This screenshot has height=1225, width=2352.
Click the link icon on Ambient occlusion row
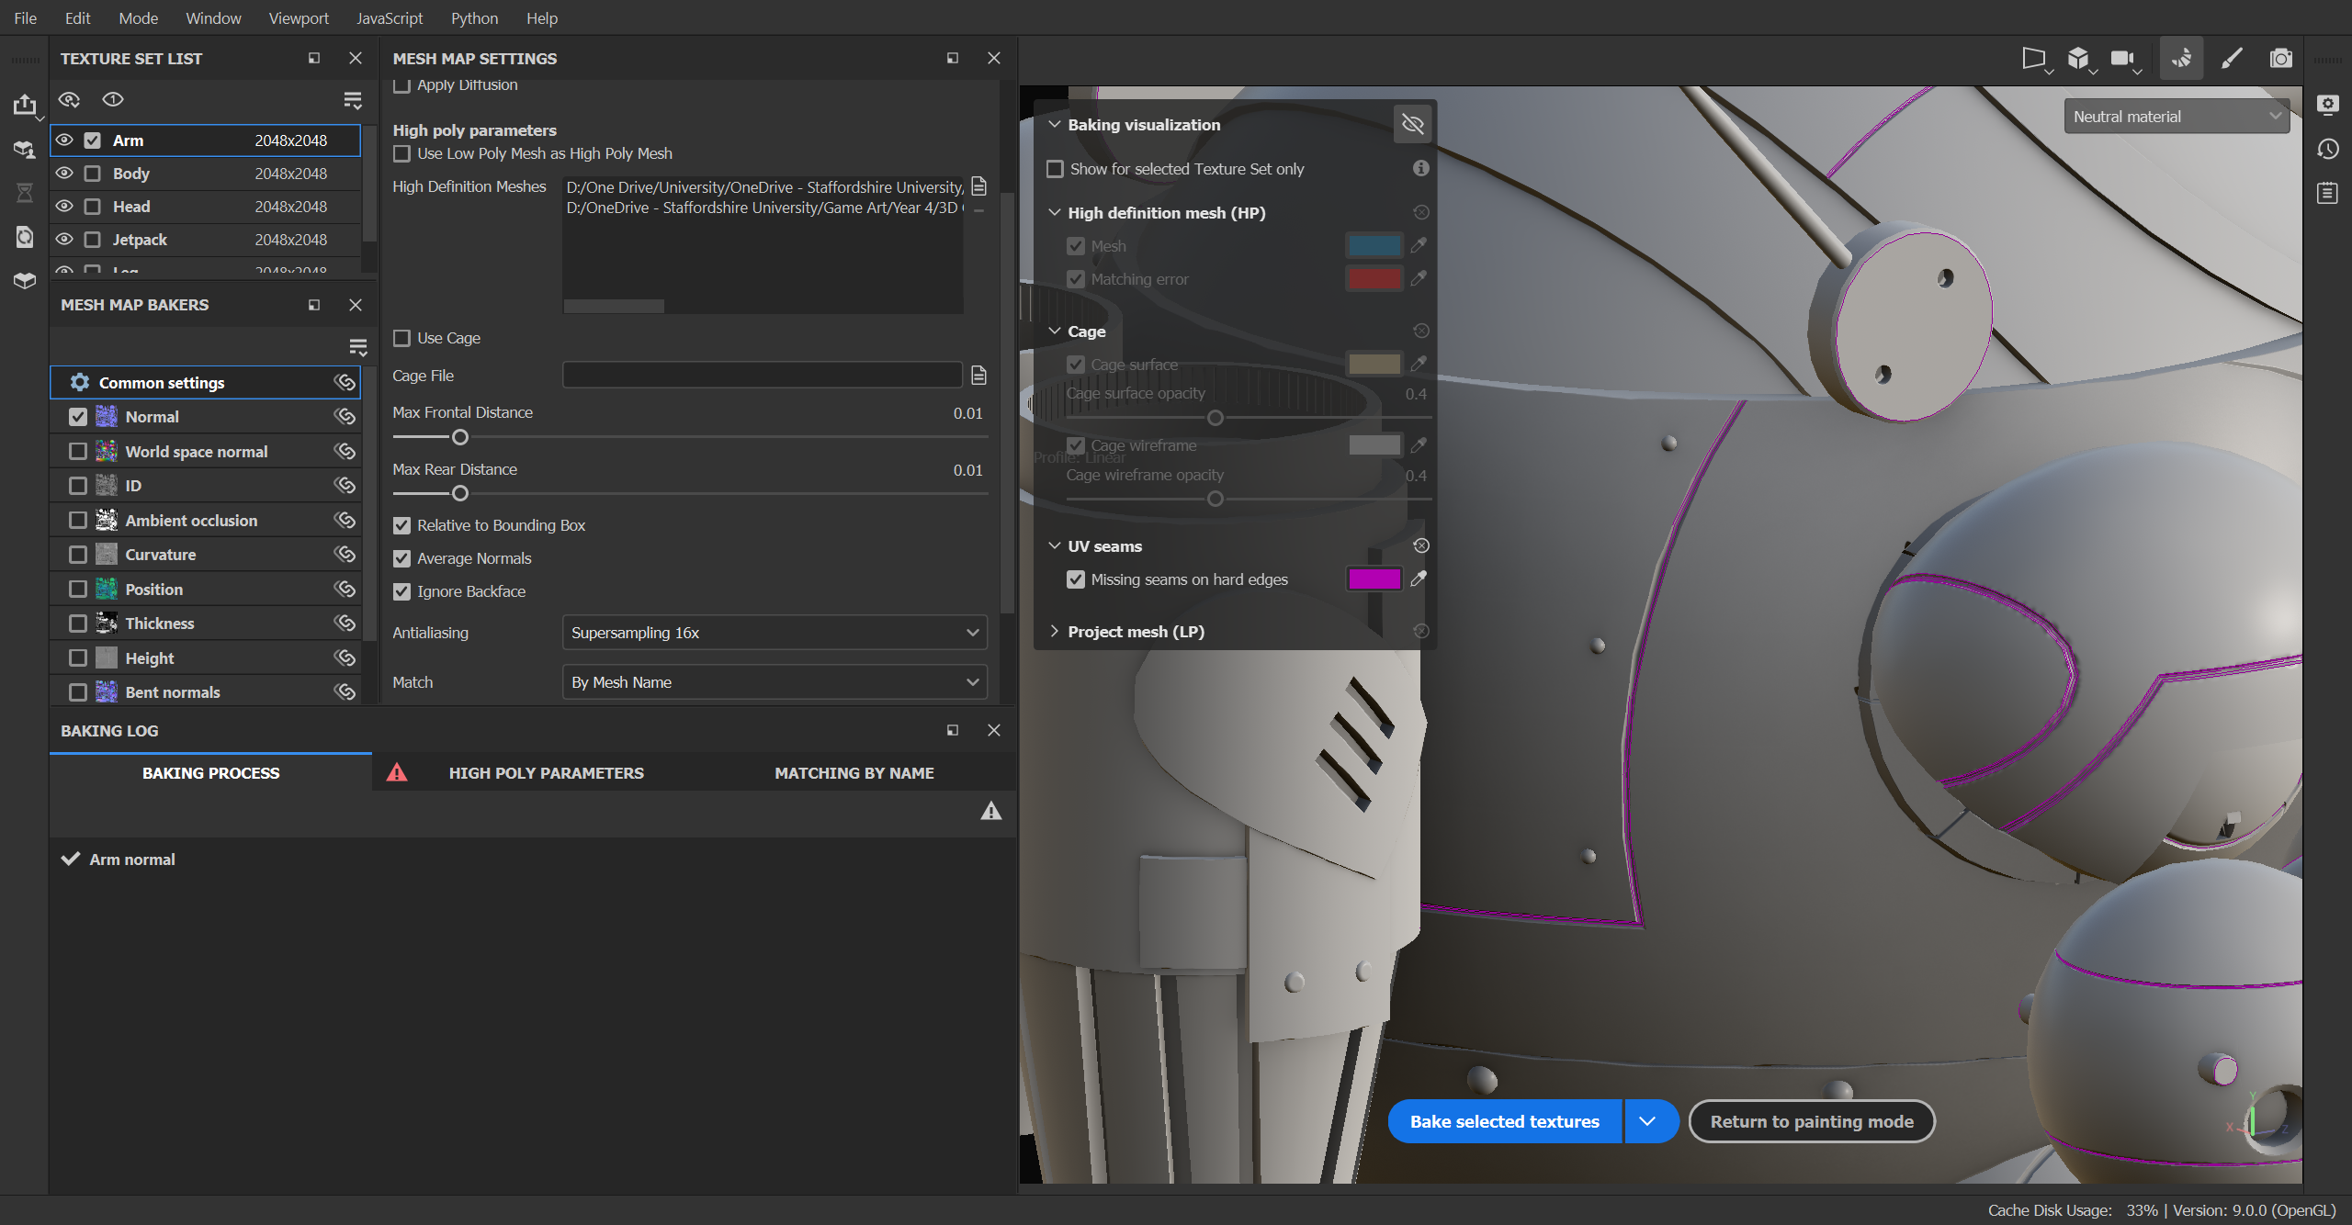click(345, 520)
